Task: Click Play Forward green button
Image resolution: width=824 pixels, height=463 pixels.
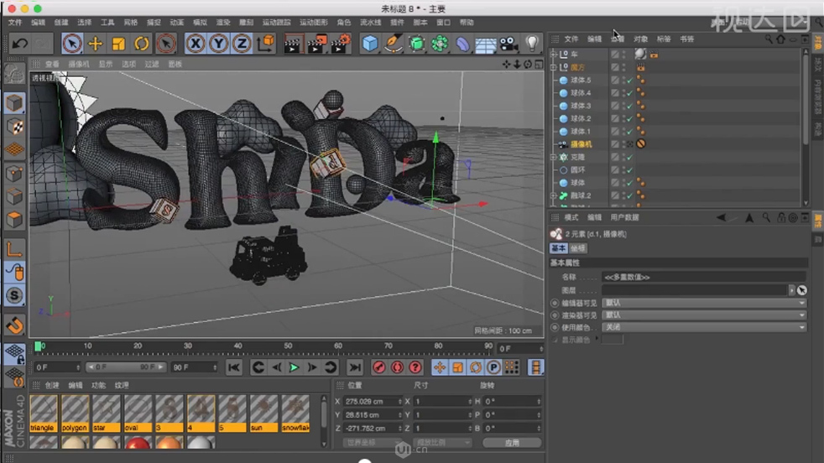Action: coord(295,367)
